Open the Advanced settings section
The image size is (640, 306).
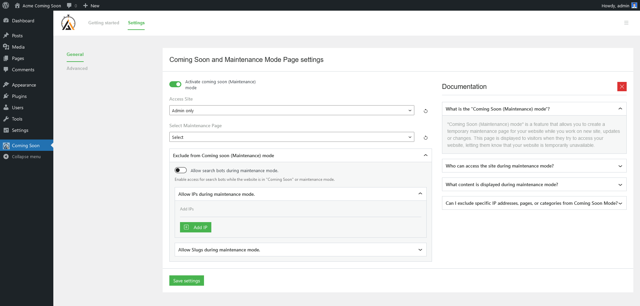tap(77, 68)
